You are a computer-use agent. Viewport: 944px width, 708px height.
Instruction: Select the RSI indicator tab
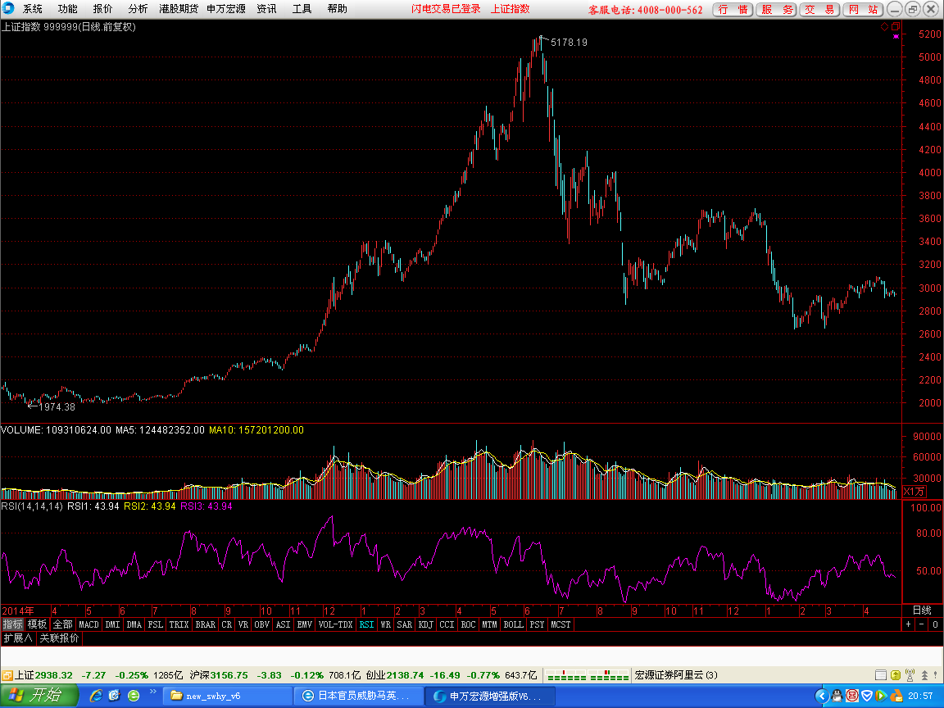point(366,624)
